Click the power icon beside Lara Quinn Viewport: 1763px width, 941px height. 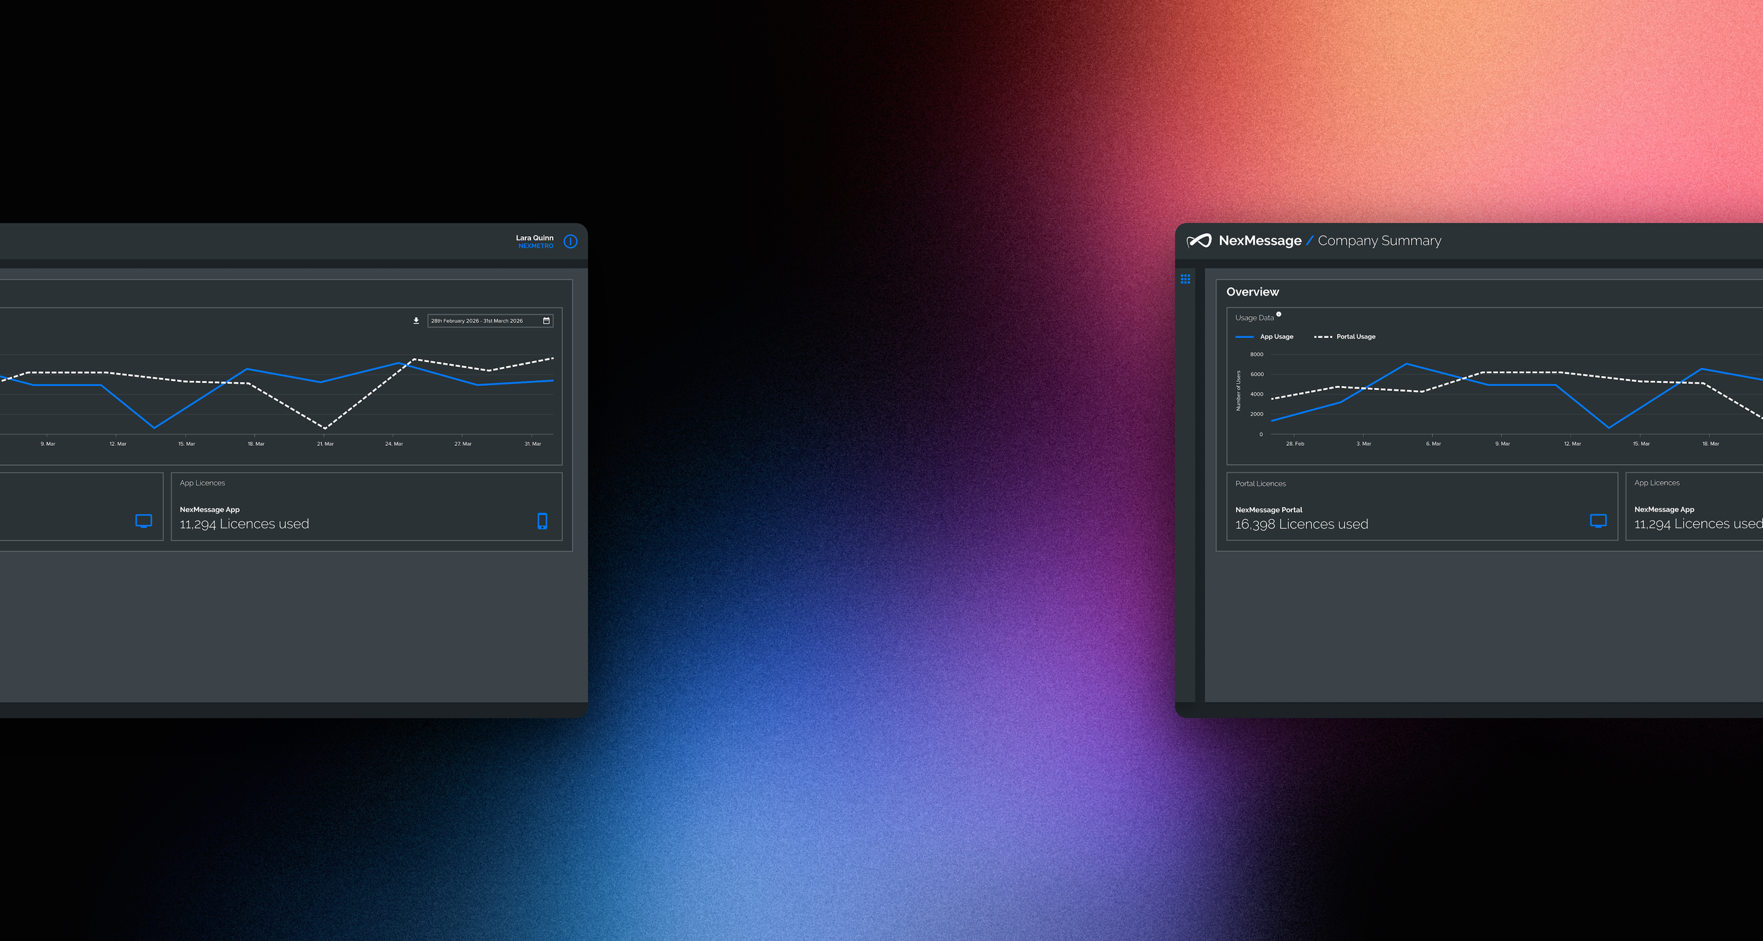(571, 241)
